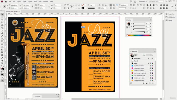Toggle constrain proportions for scaling
177x100 pixels.
pyautogui.click(x=49, y=7)
